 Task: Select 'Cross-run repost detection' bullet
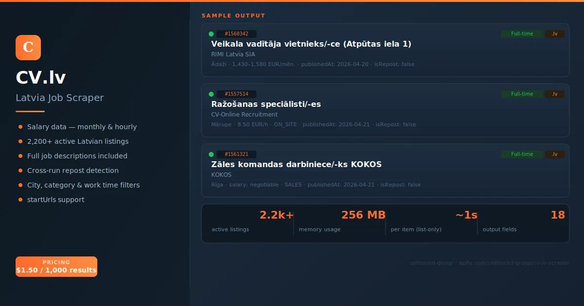73,170
